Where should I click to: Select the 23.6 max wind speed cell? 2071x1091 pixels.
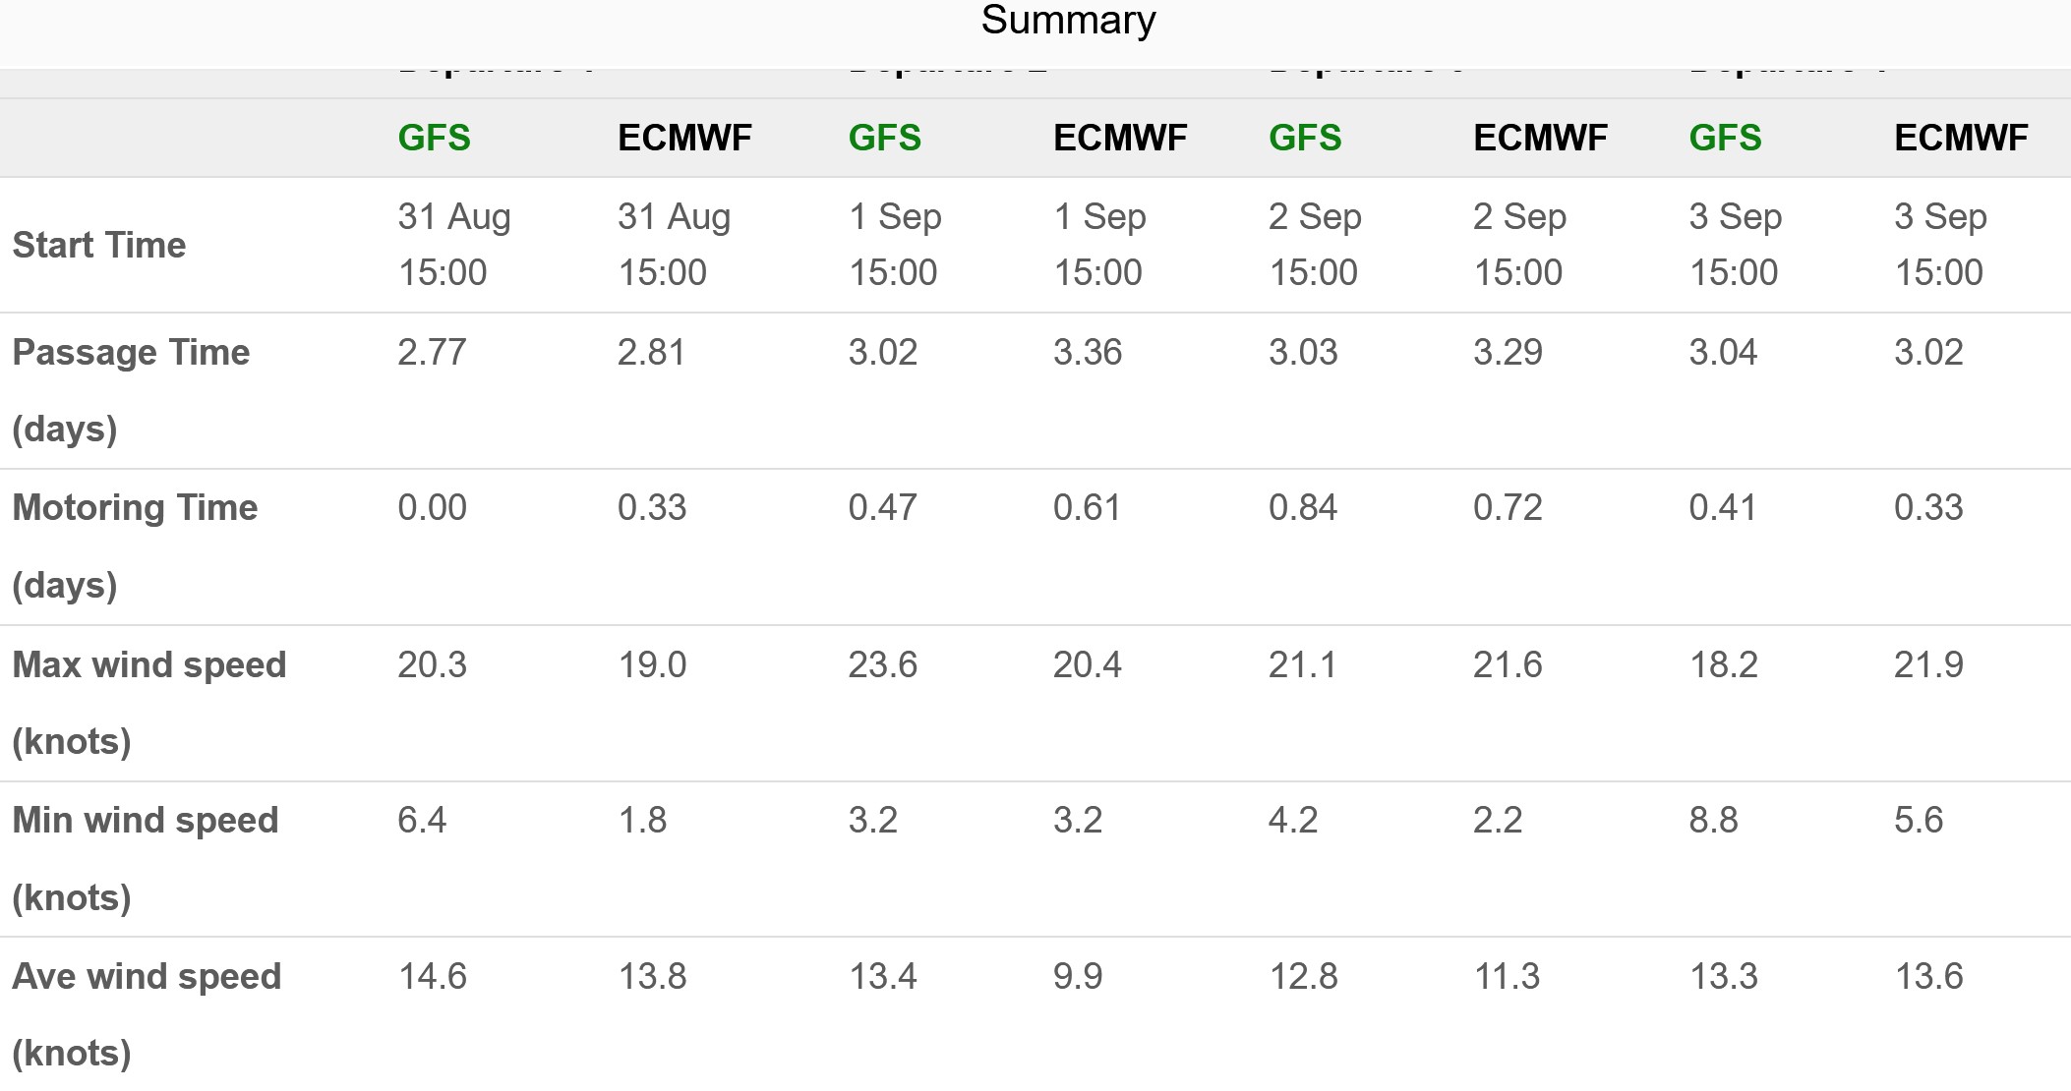(x=882, y=664)
